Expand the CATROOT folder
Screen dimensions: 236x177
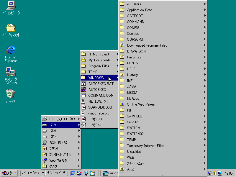pyautogui.click(x=163, y=16)
